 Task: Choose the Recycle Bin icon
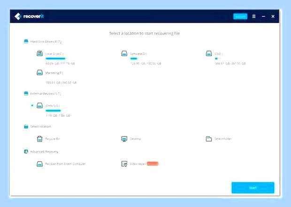pos(39,139)
